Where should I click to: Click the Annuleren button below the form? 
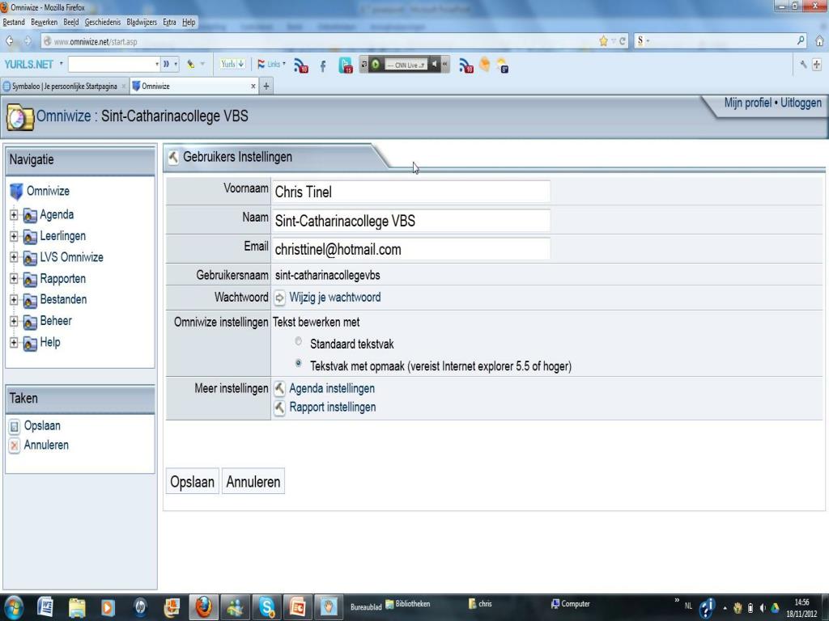point(253,482)
